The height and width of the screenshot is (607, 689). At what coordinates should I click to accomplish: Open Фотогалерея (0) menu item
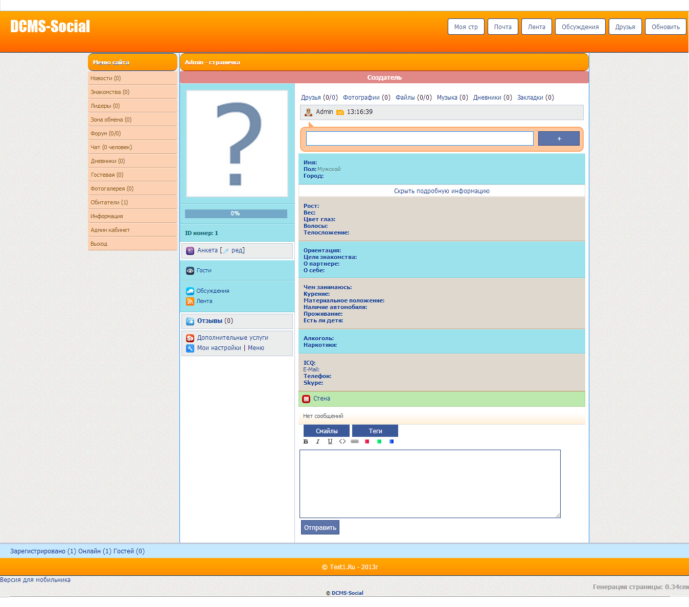132,189
